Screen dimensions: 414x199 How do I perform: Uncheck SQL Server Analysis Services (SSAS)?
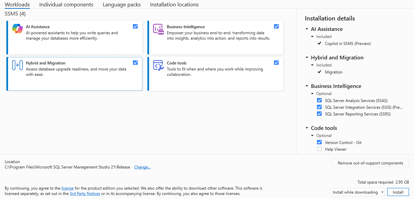(319, 100)
